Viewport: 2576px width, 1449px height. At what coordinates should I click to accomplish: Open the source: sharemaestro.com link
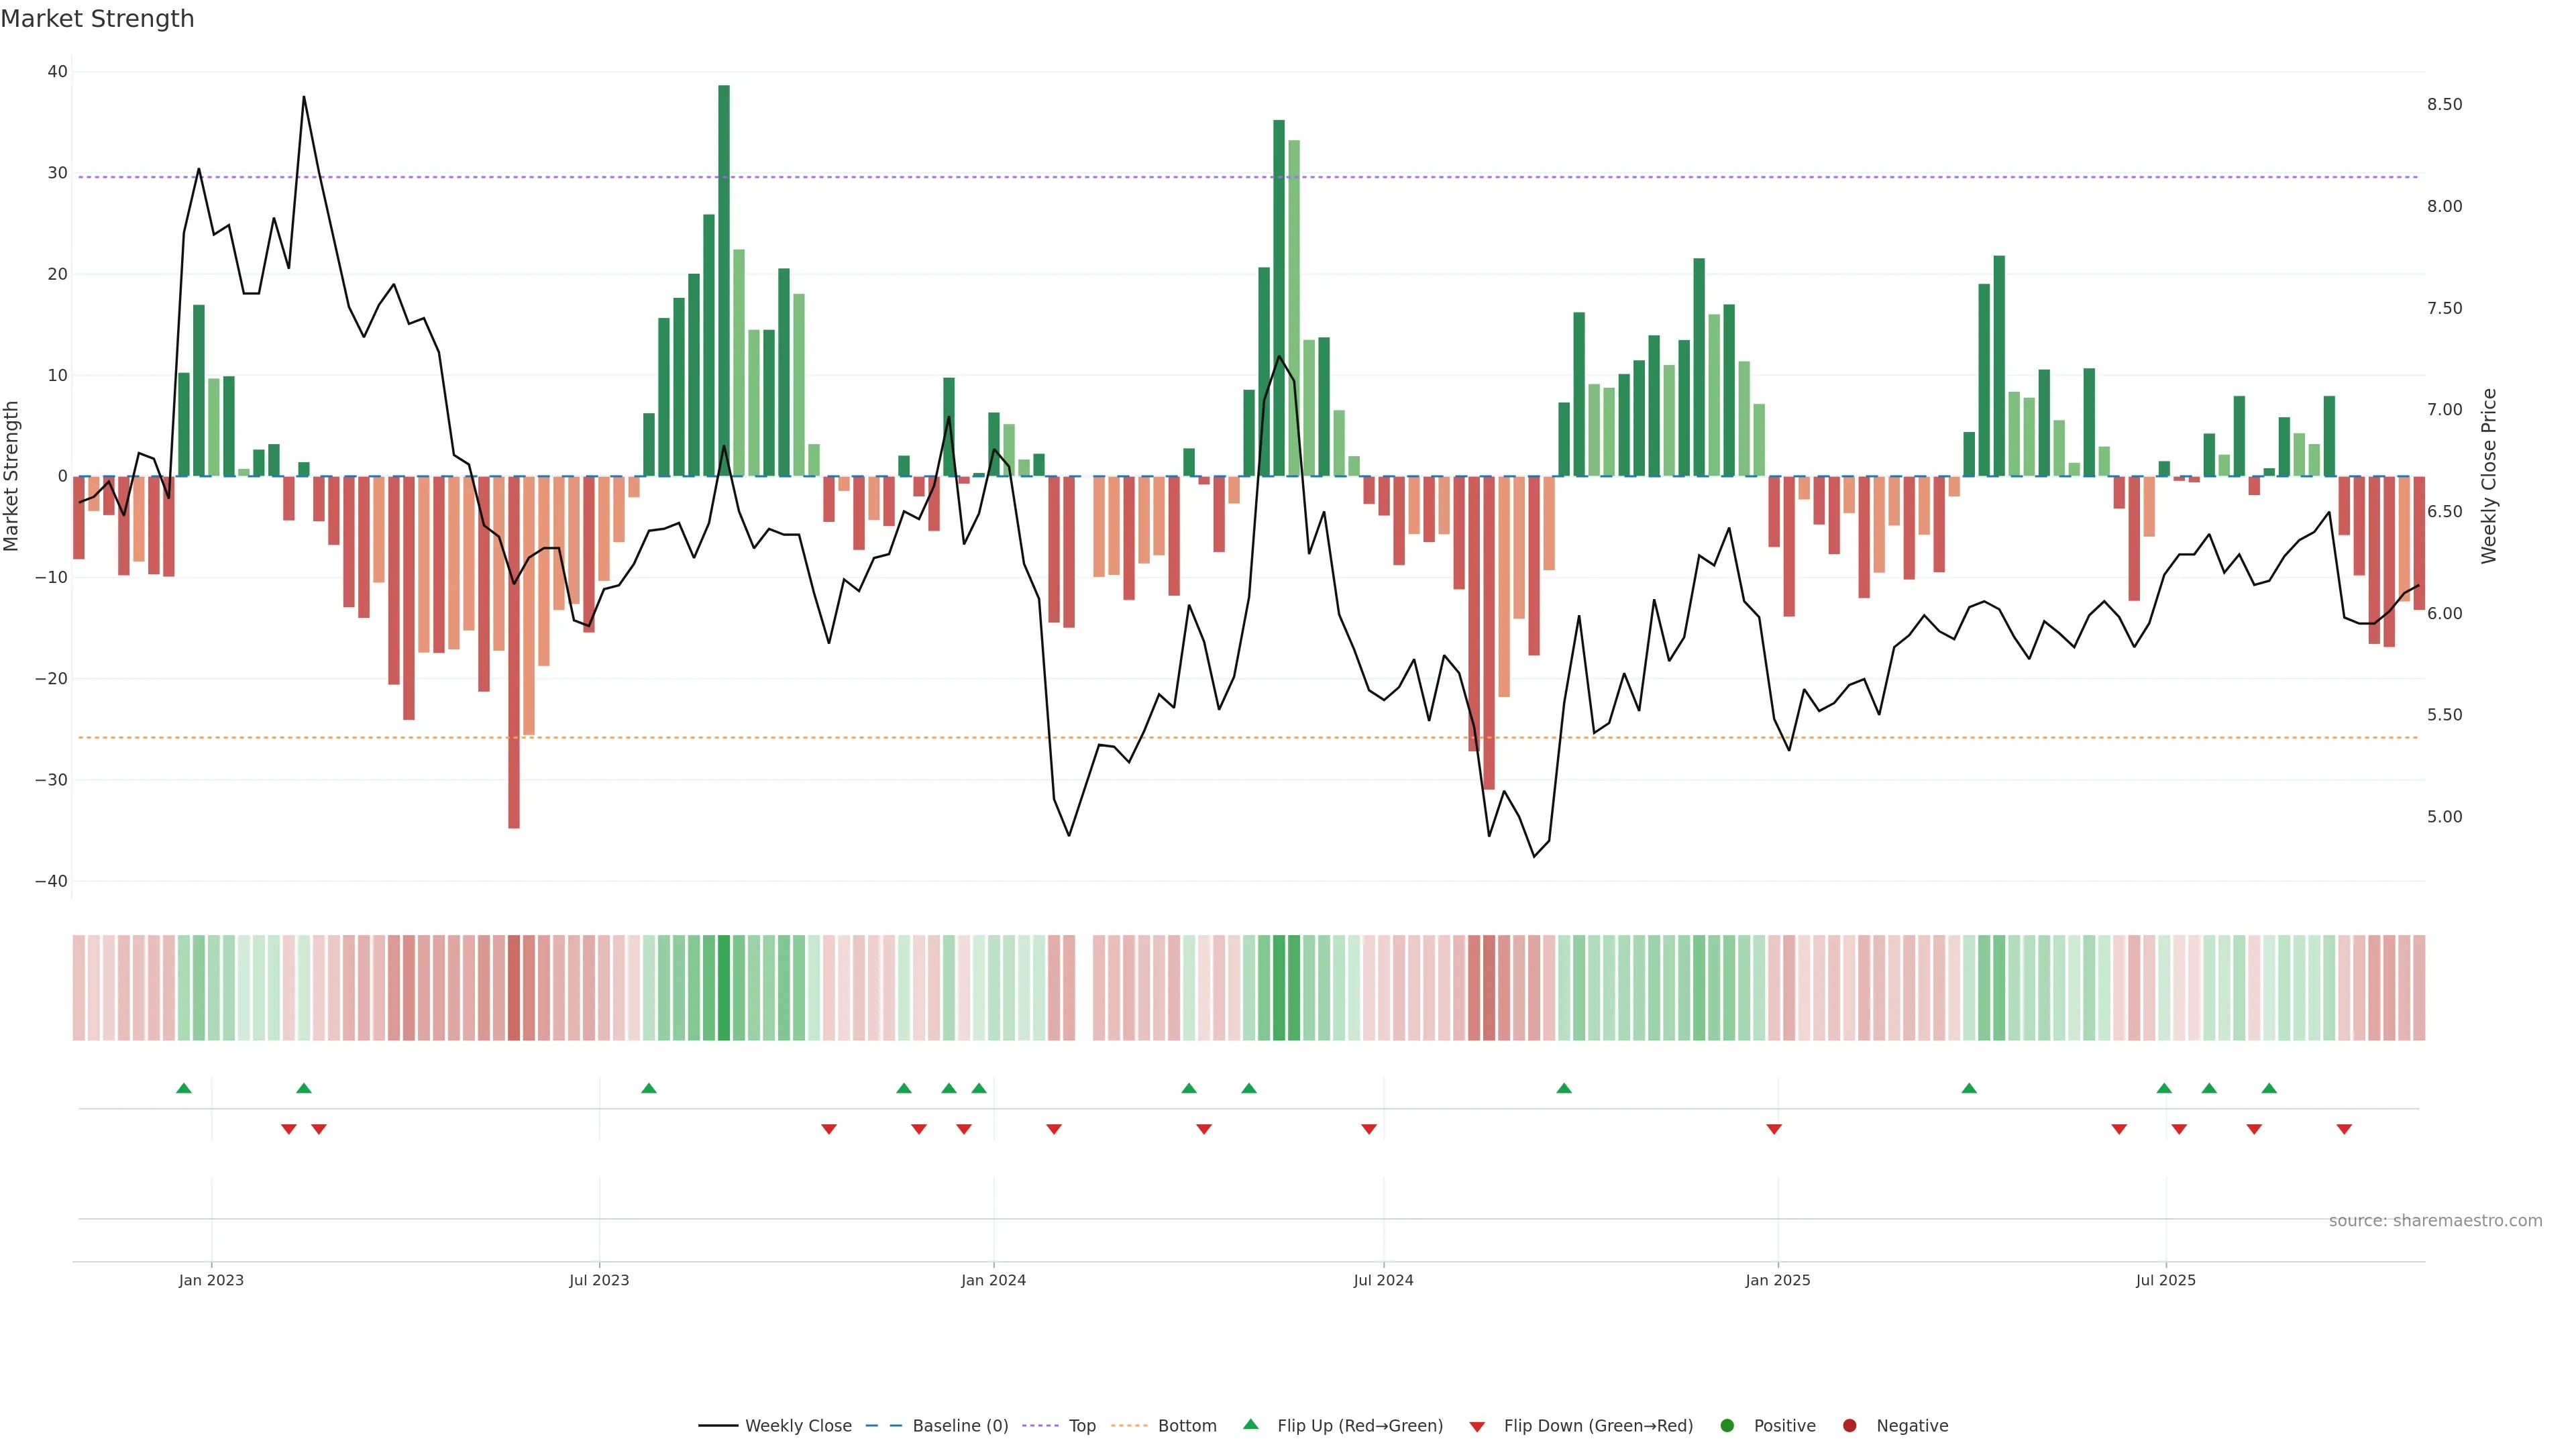[x=2435, y=1221]
